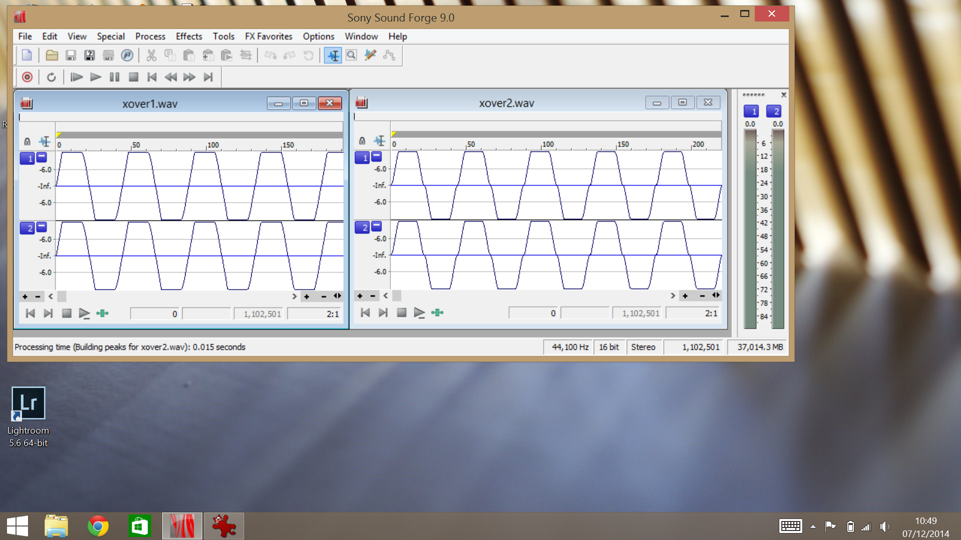Click the Undo toolbar icon
The width and height of the screenshot is (961, 540).
[271, 55]
